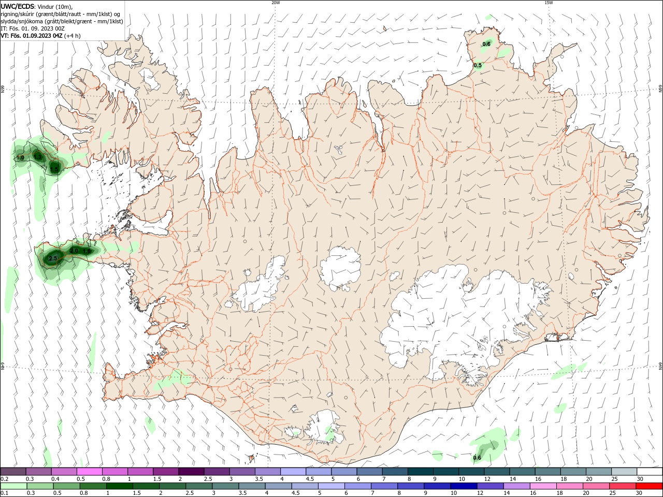Click the '1.6' rainfall value on Snæfellsnes
663x497 pixels.
[x=87, y=251]
